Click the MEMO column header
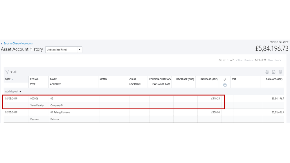 click(103, 79)
